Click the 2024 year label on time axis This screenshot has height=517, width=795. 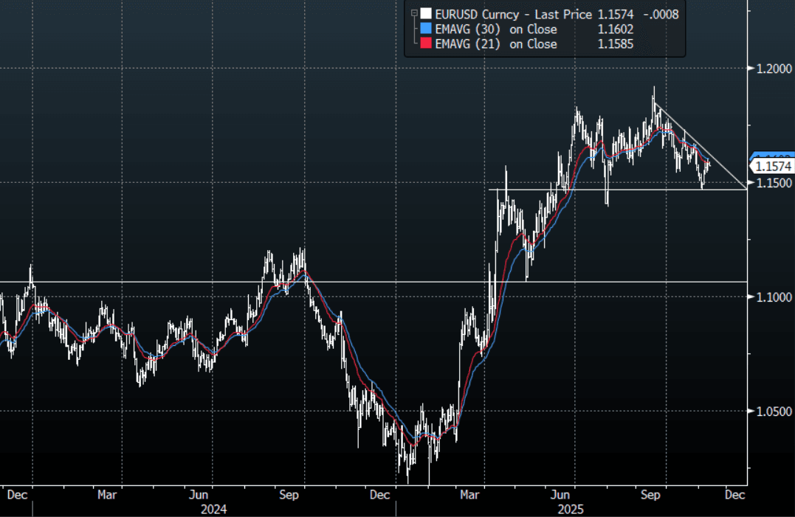(213, 510)
